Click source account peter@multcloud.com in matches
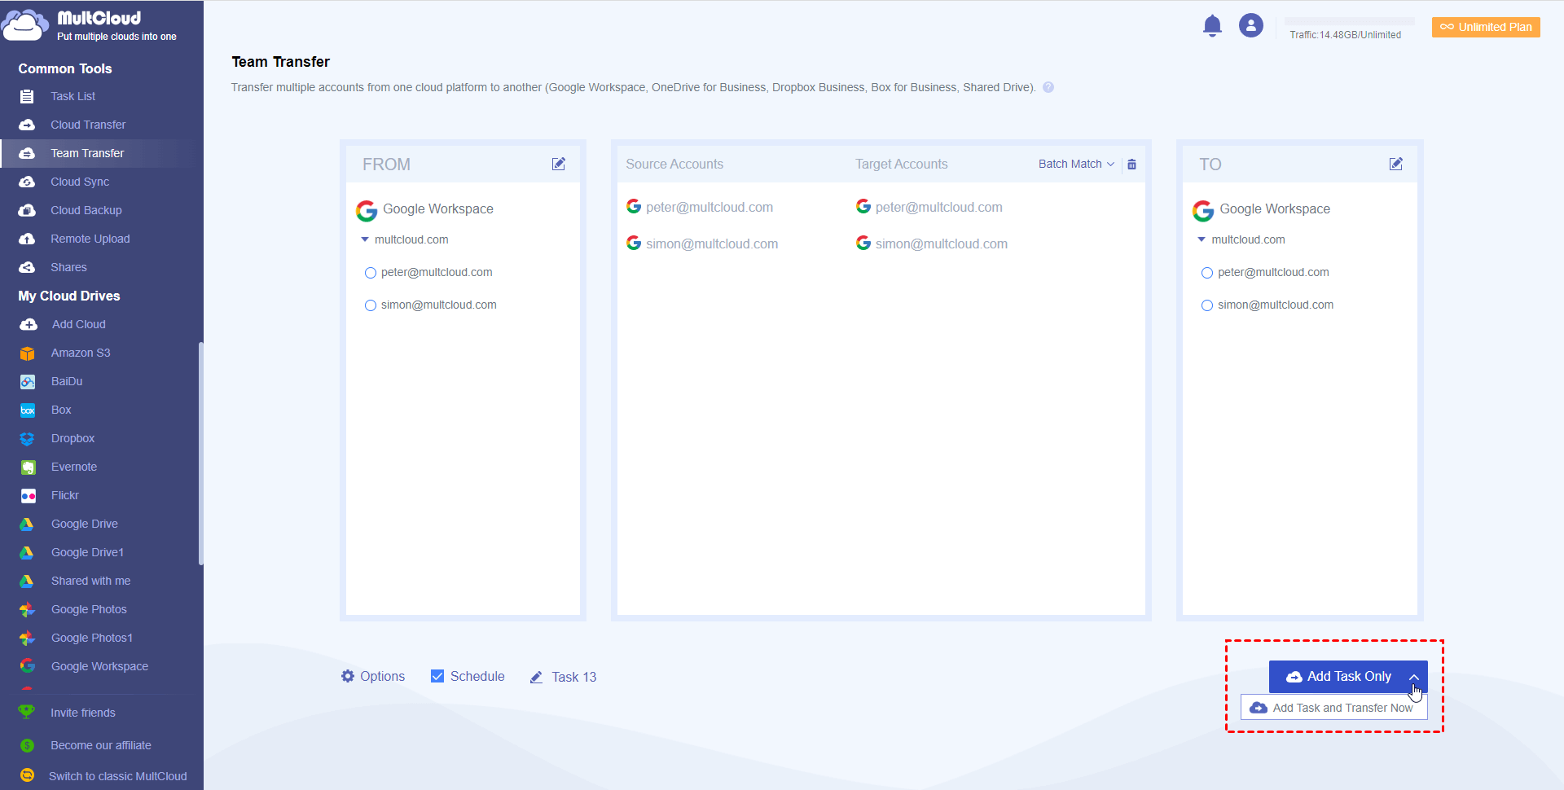1564x790 pixels. click(x=710, y=207)
